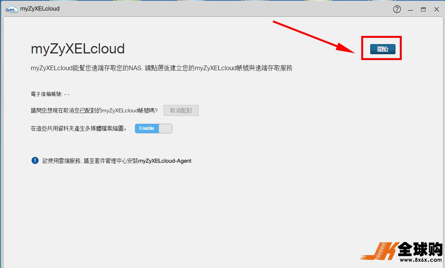The height and width of the screenshot is (268, 445).
Task: Click the blue info exclamation icon
Action: click(35, 160)
